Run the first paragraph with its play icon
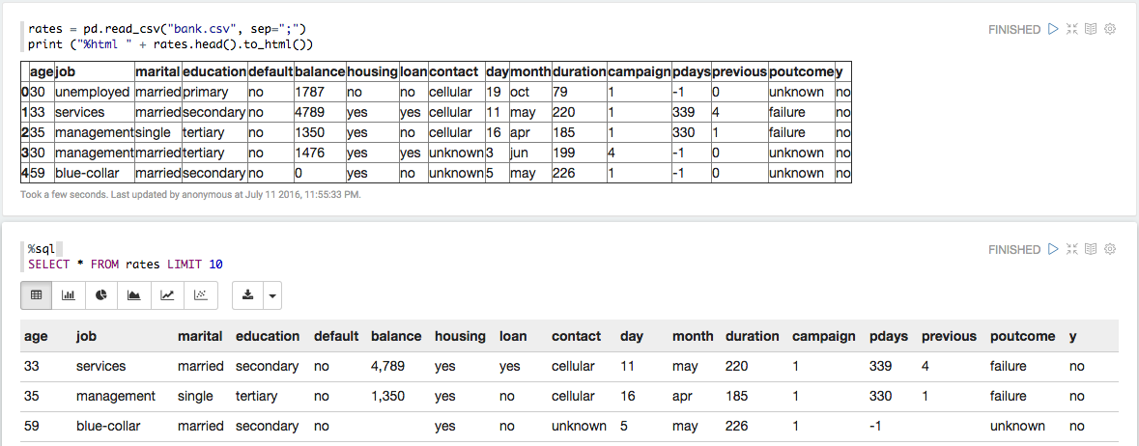Screen dimensions: 1139x446 point(1053,29)
